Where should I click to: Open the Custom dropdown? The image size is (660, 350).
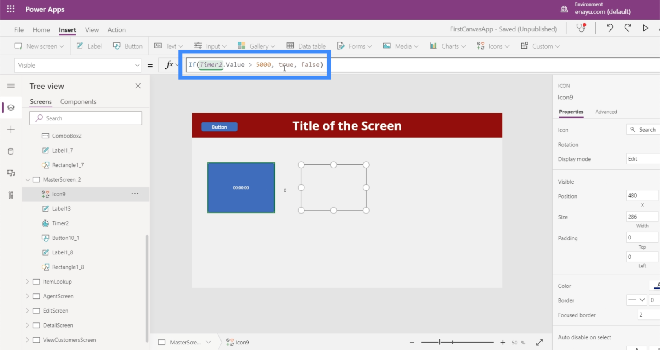(540, 46)
